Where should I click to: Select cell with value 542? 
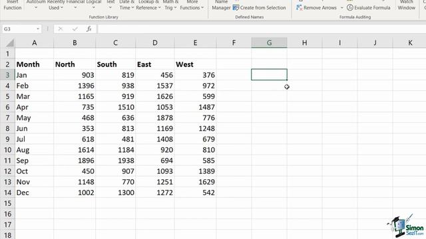[195, 193]
